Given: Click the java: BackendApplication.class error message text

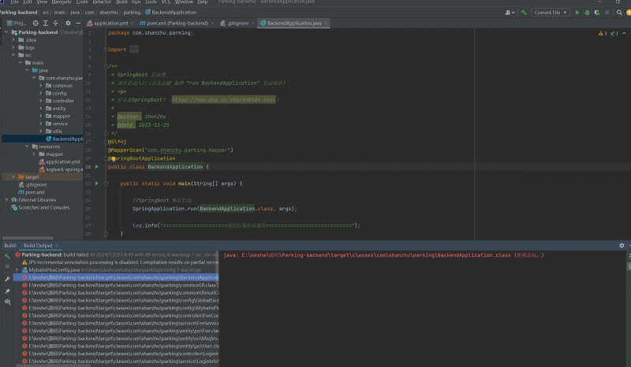Looking at the screenshot, I should click(383, 255).
